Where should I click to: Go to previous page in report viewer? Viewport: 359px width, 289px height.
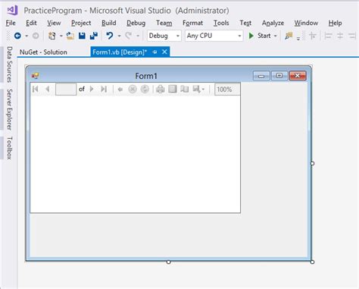point(47,89)
